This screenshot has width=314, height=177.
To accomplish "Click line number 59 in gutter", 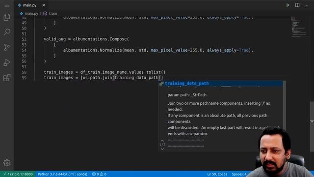I will click(x=24, y=78).
